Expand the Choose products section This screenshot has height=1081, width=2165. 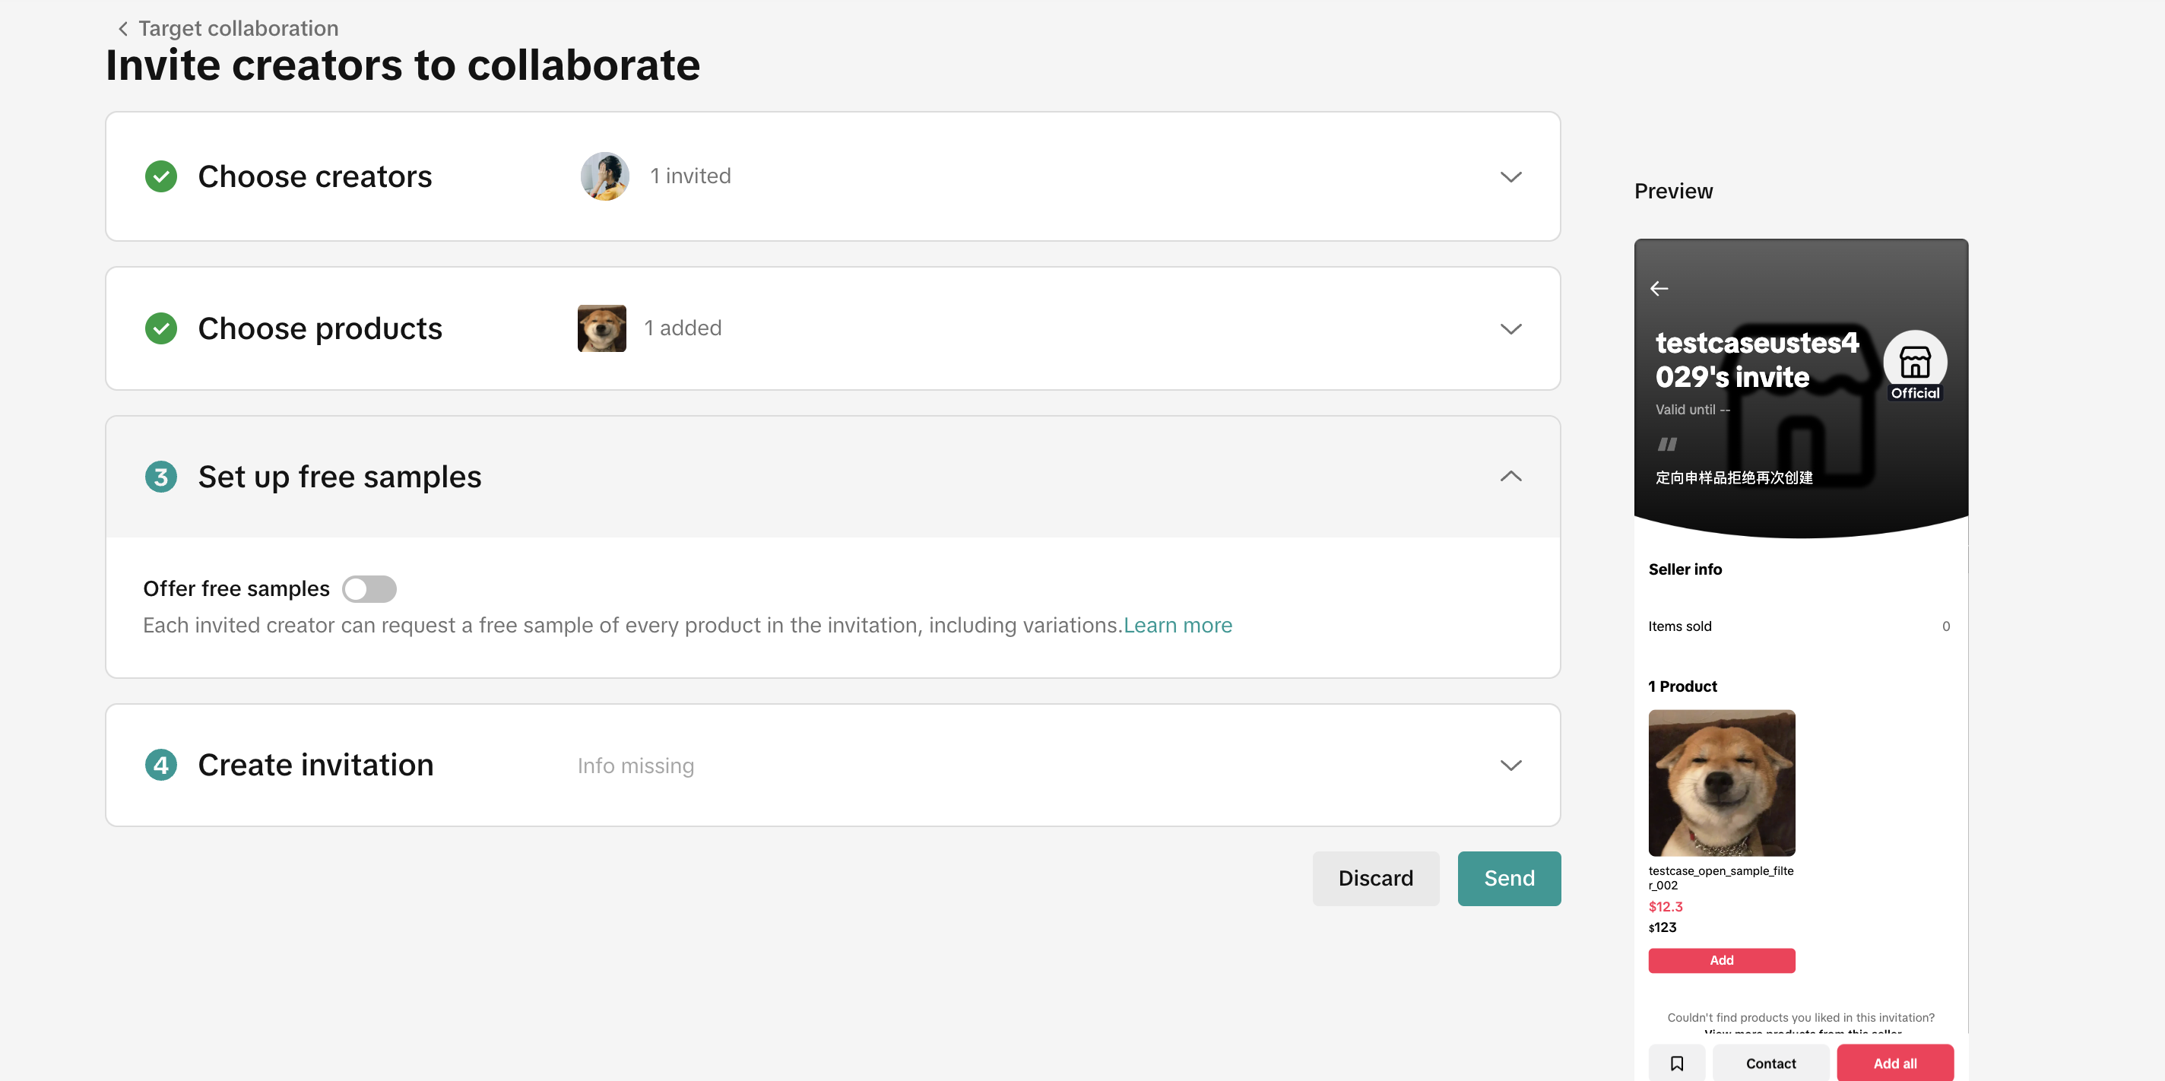pos(1510,328)
